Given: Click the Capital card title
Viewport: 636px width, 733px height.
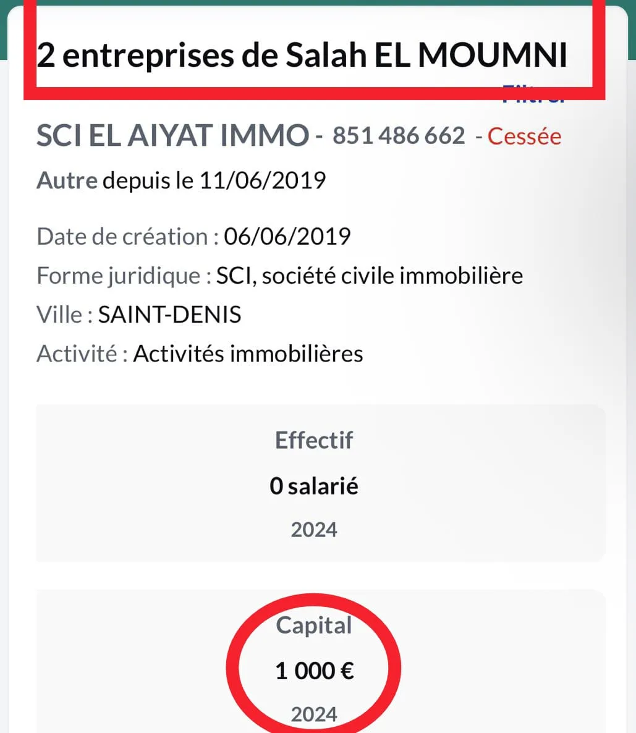Looking at the screenshot, I should click(x=314, y=625).
